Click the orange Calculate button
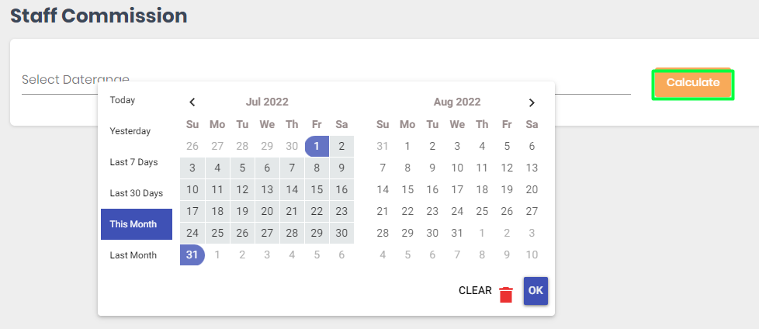 click(x=693, y=83)
